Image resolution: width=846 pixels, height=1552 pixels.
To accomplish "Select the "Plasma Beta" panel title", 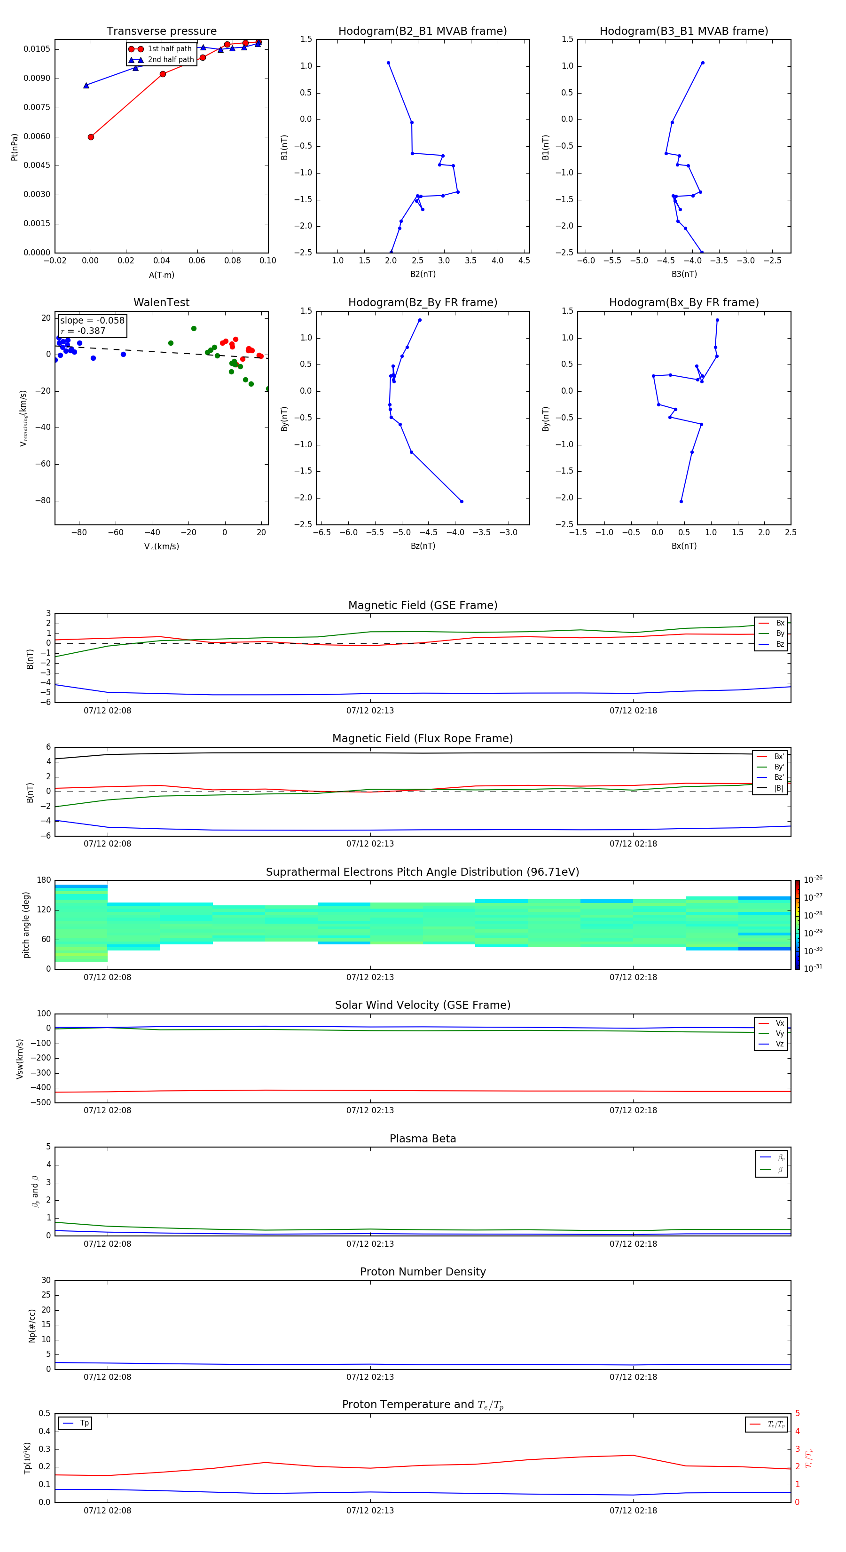I will pos(423,1139).
